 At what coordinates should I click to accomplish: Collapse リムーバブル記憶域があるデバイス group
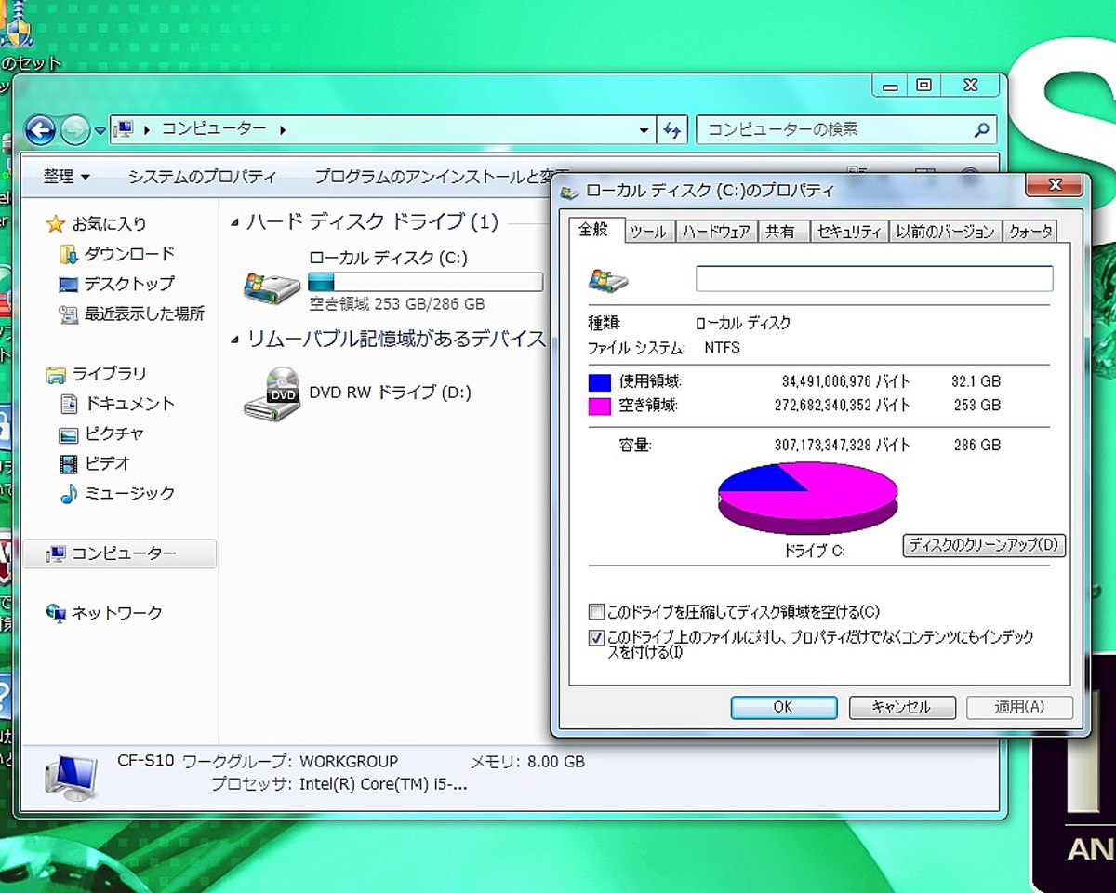235,340
